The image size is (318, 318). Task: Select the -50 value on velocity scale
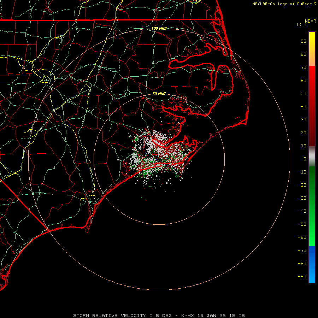tap(302, 224)
